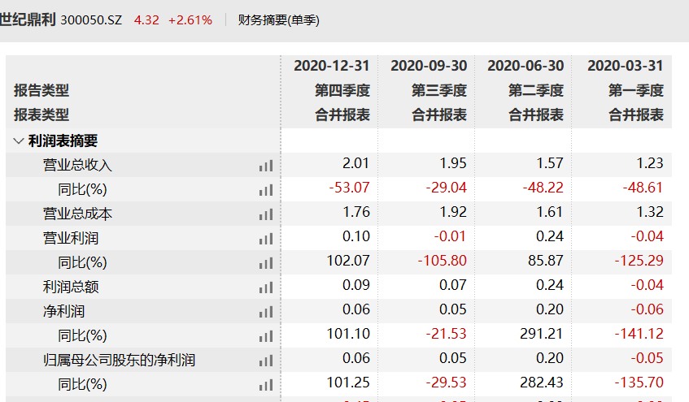Click chart icon beside 营业利润 同比(%) row
The image size is (689, 402).
[266, 263]
